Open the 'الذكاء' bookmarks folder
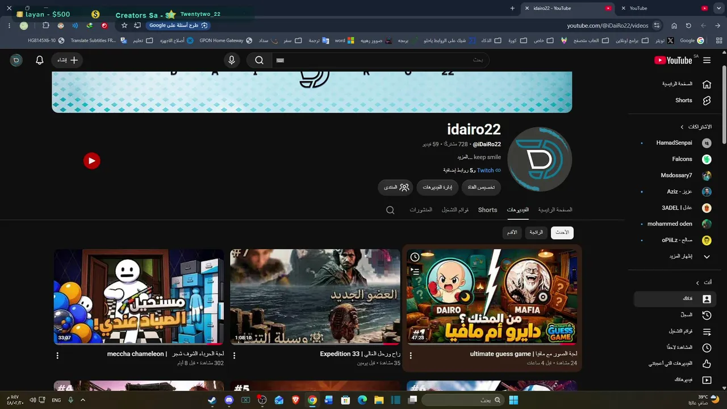727x409 pixels. pyautogui.click(x=491, y=41)
